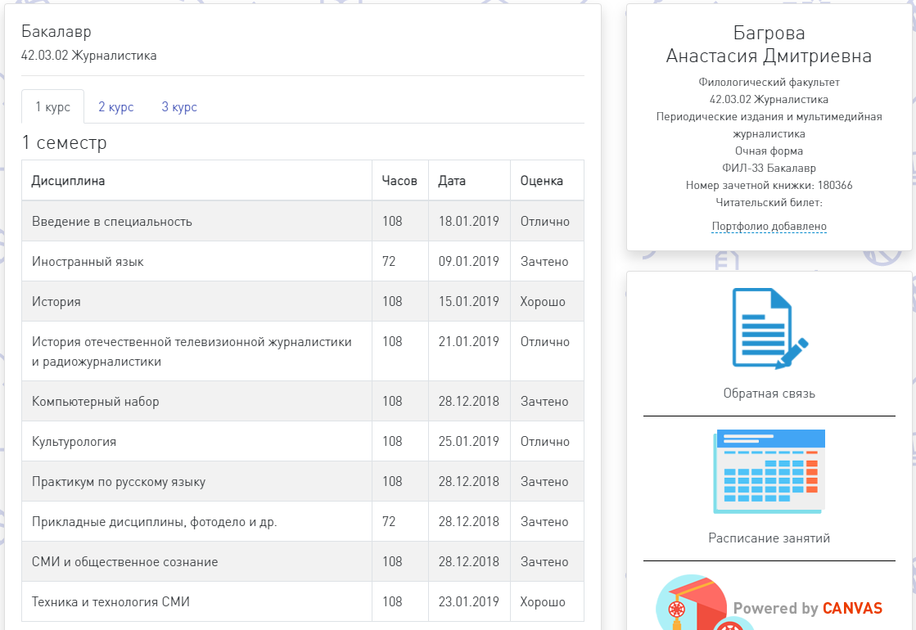
Task: Click the Часов column header
Action: [399, 181]
